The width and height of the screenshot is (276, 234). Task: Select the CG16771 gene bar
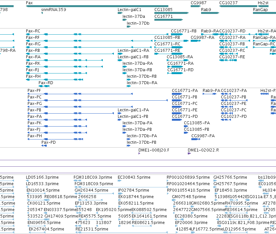169,20
